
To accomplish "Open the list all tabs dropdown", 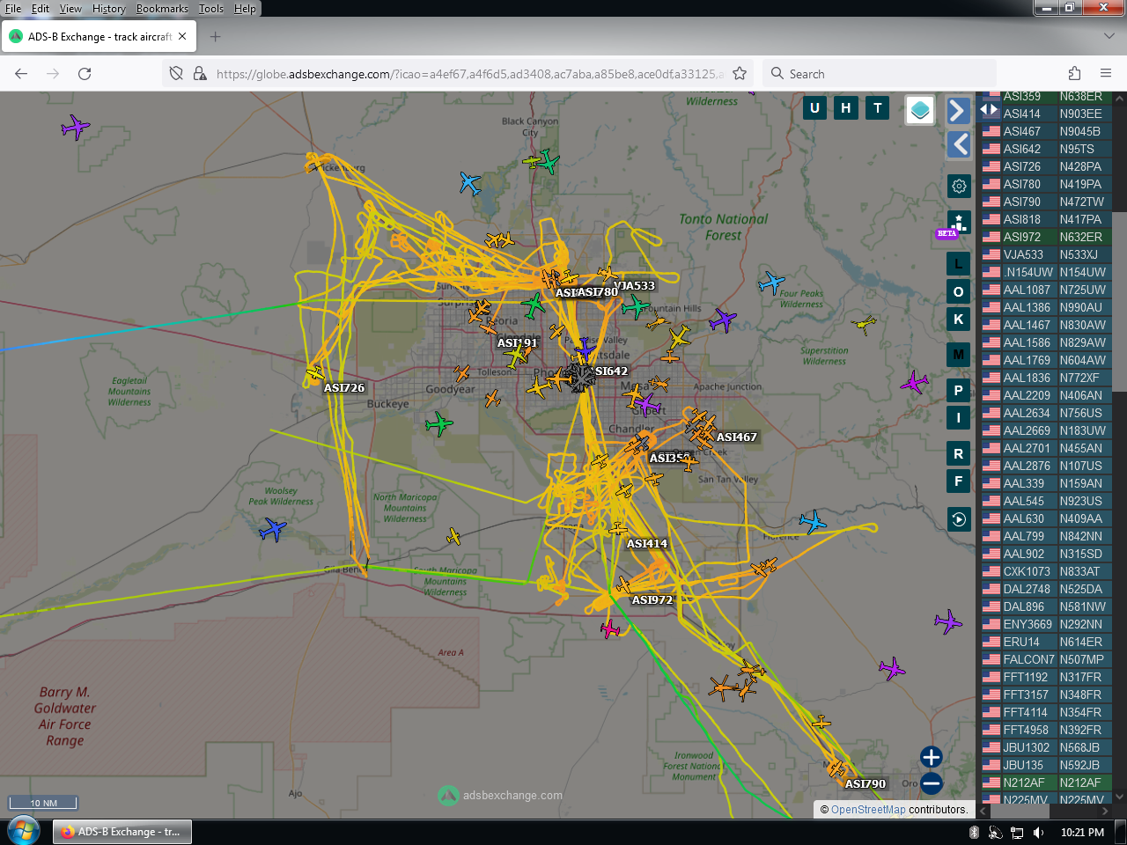I will pyautogui.click(x=1109, y=37).
